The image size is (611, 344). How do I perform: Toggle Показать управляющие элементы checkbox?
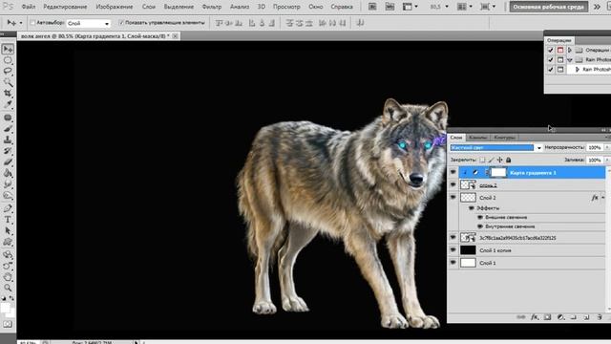121,23
